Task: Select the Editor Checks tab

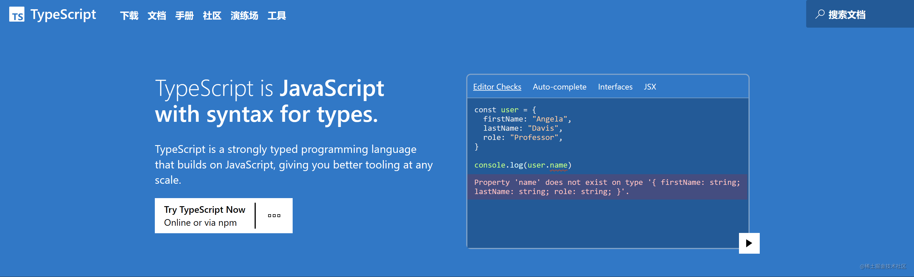Action: 497,87
